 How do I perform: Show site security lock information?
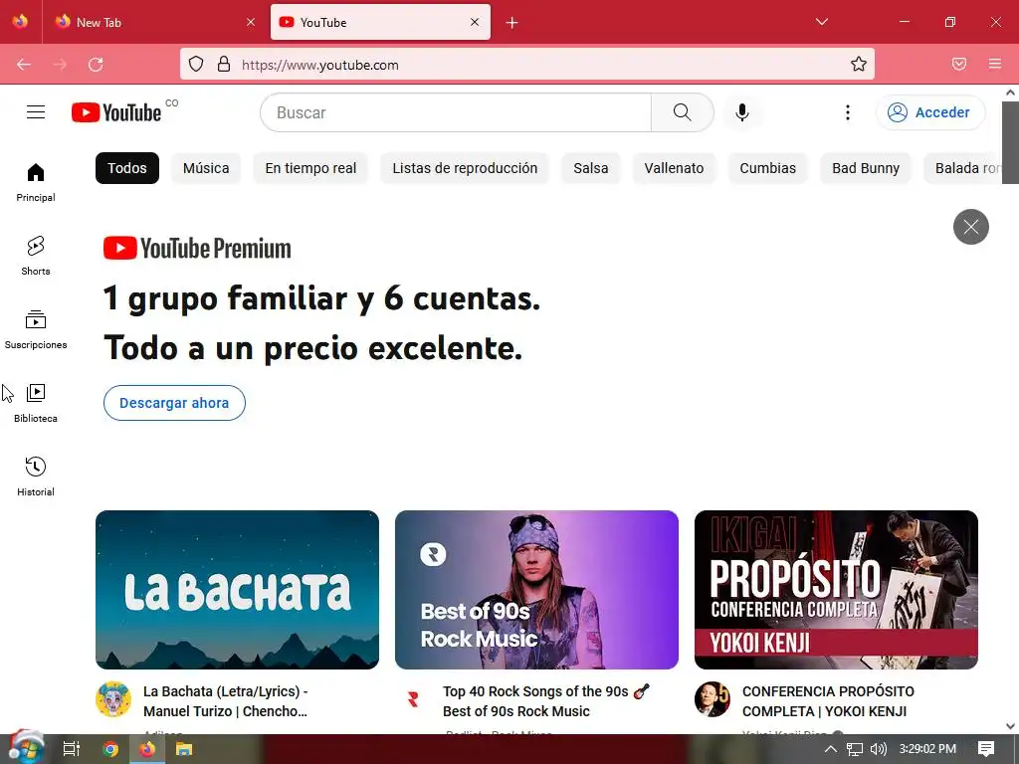click(x=224, y=64)
